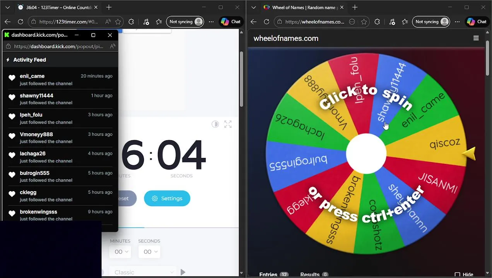Go back in the Wheel of Names window

pos(254,22)
